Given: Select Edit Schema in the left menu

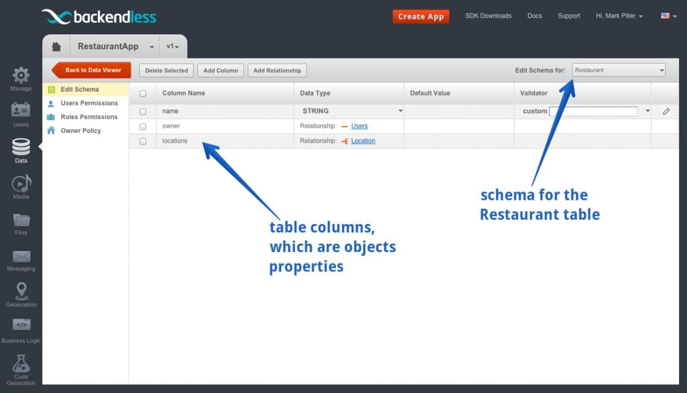Looking at the screenshot, I should point(80,89).
